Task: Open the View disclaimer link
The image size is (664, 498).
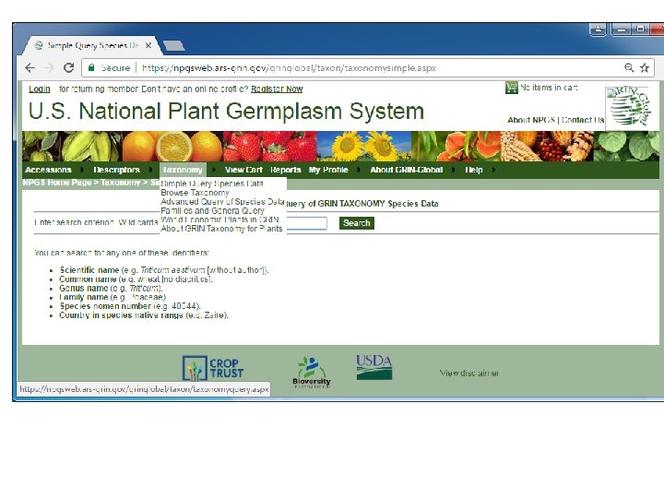Action: 469,373
